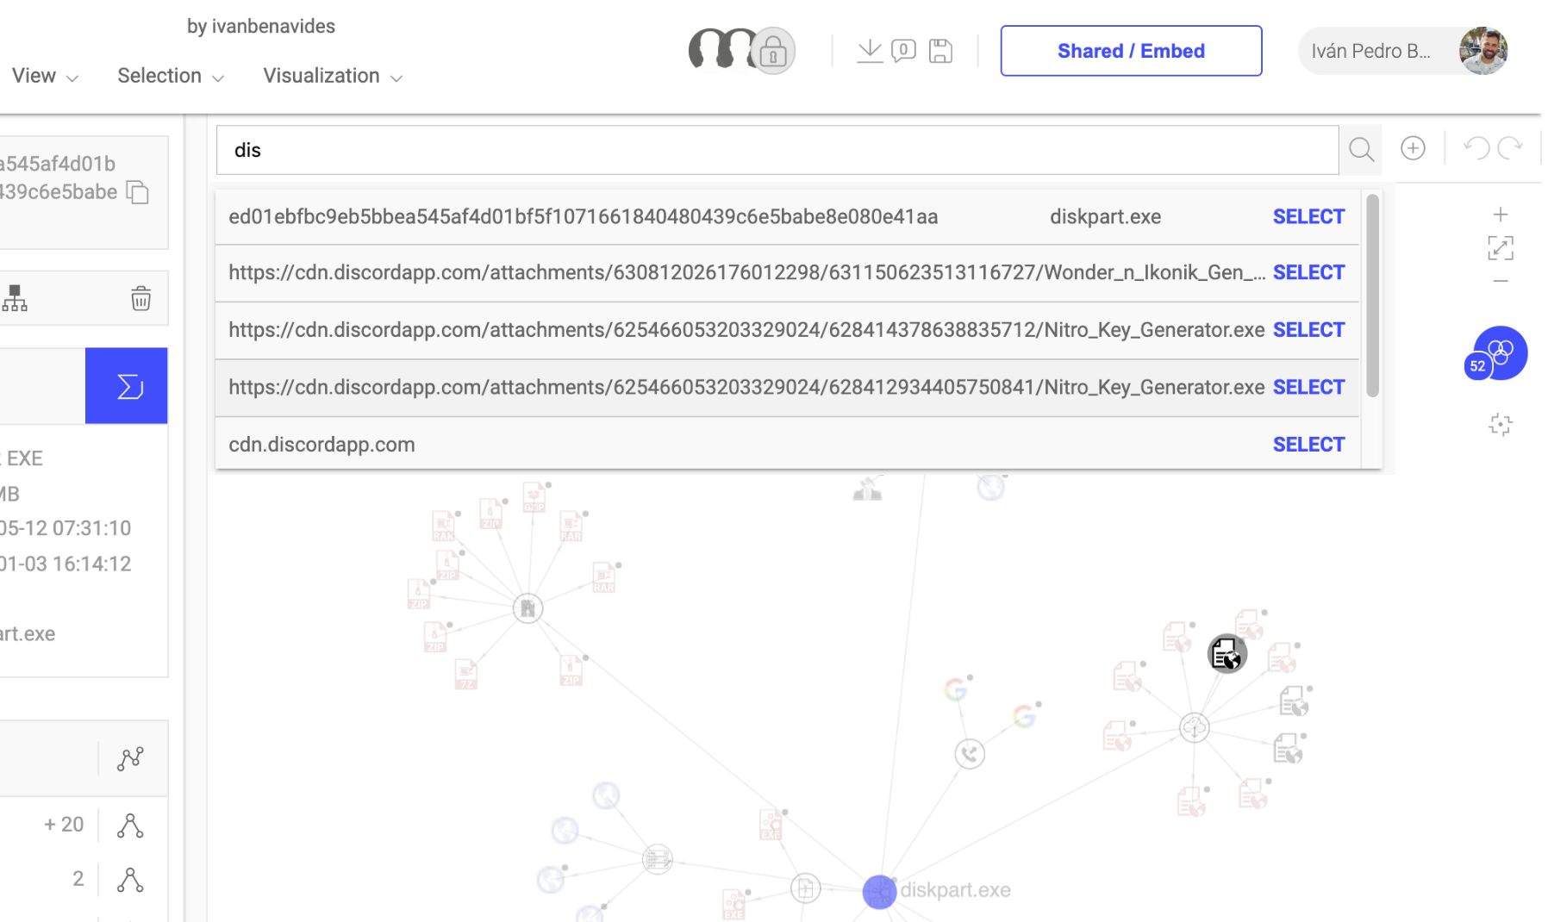The width and height of the screenshot is (1548, 922).
Task: Click the blue diskpart.exe graph node
Action: (x=879, y=892)
